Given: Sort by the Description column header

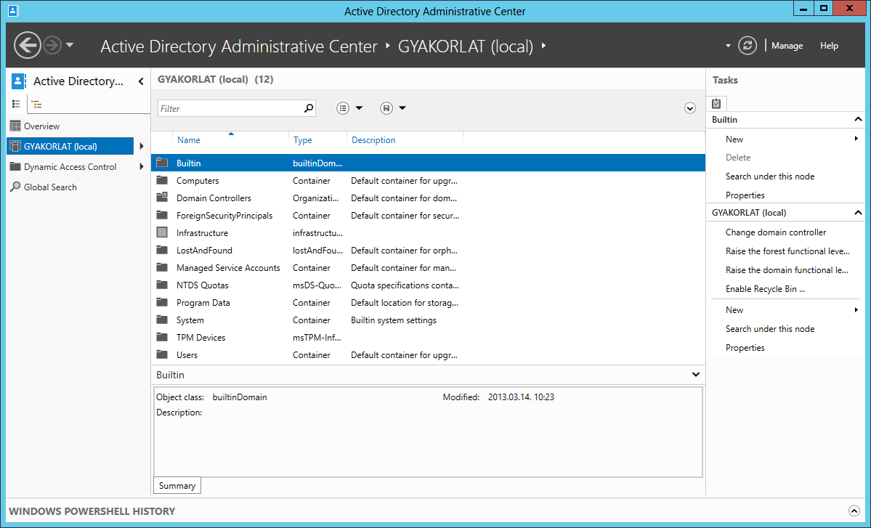Looking at the screenshot, I should pos(373,140).
